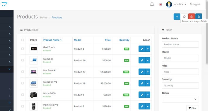Click the MacBook Air product thumbnail

34,72
